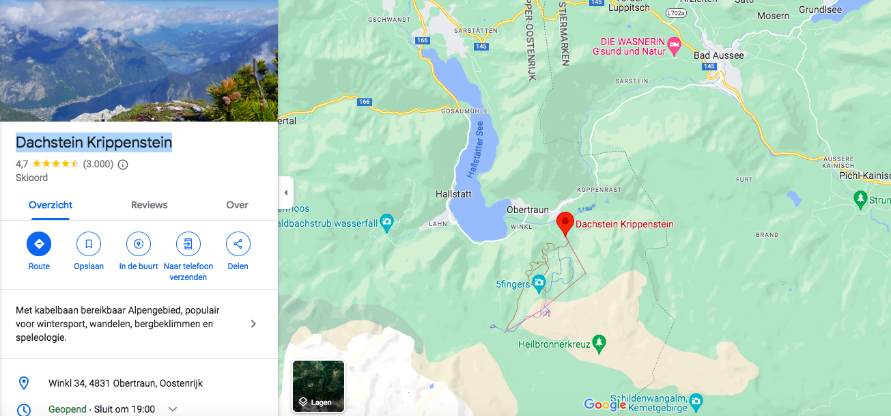891x416 pixels.
Task: Open the mountain header photo
Action: (x=139, y=61)
